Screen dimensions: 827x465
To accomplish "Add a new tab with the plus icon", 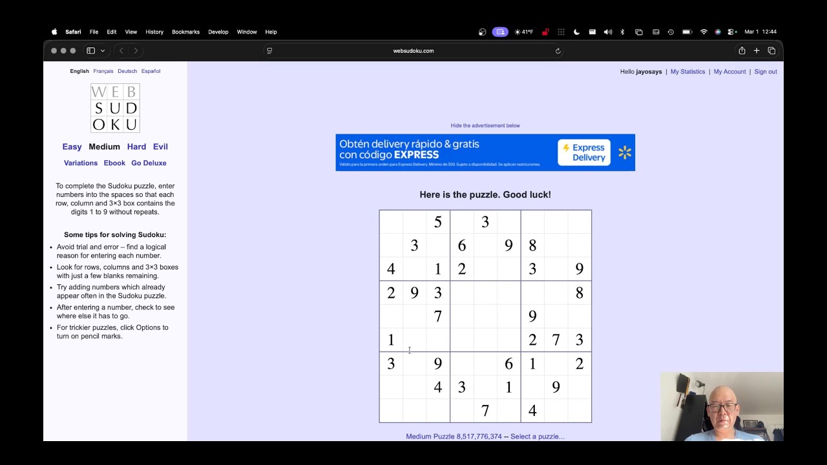I will point(757,50).
